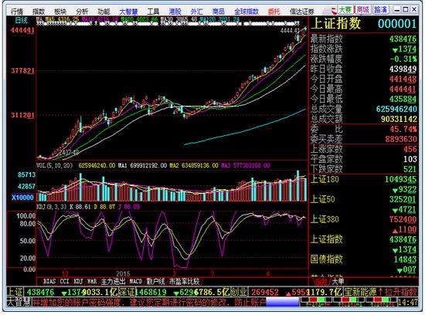Click the 今日最高 value 444441
Screen dimensions: 425x315
pos(403,89)
